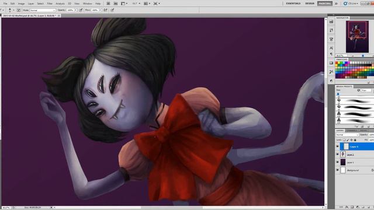Click the Brush Presets size field
Image resolution: width=374 pixels, height=210 pixels.
pos(366,90)
